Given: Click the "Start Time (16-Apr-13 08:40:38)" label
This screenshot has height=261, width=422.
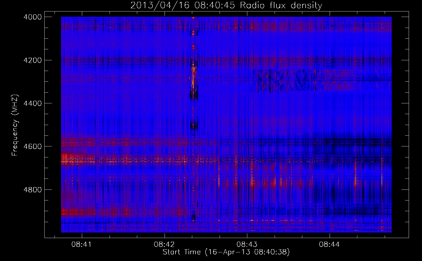Looking at the screenshot, I should click(226, 252).
